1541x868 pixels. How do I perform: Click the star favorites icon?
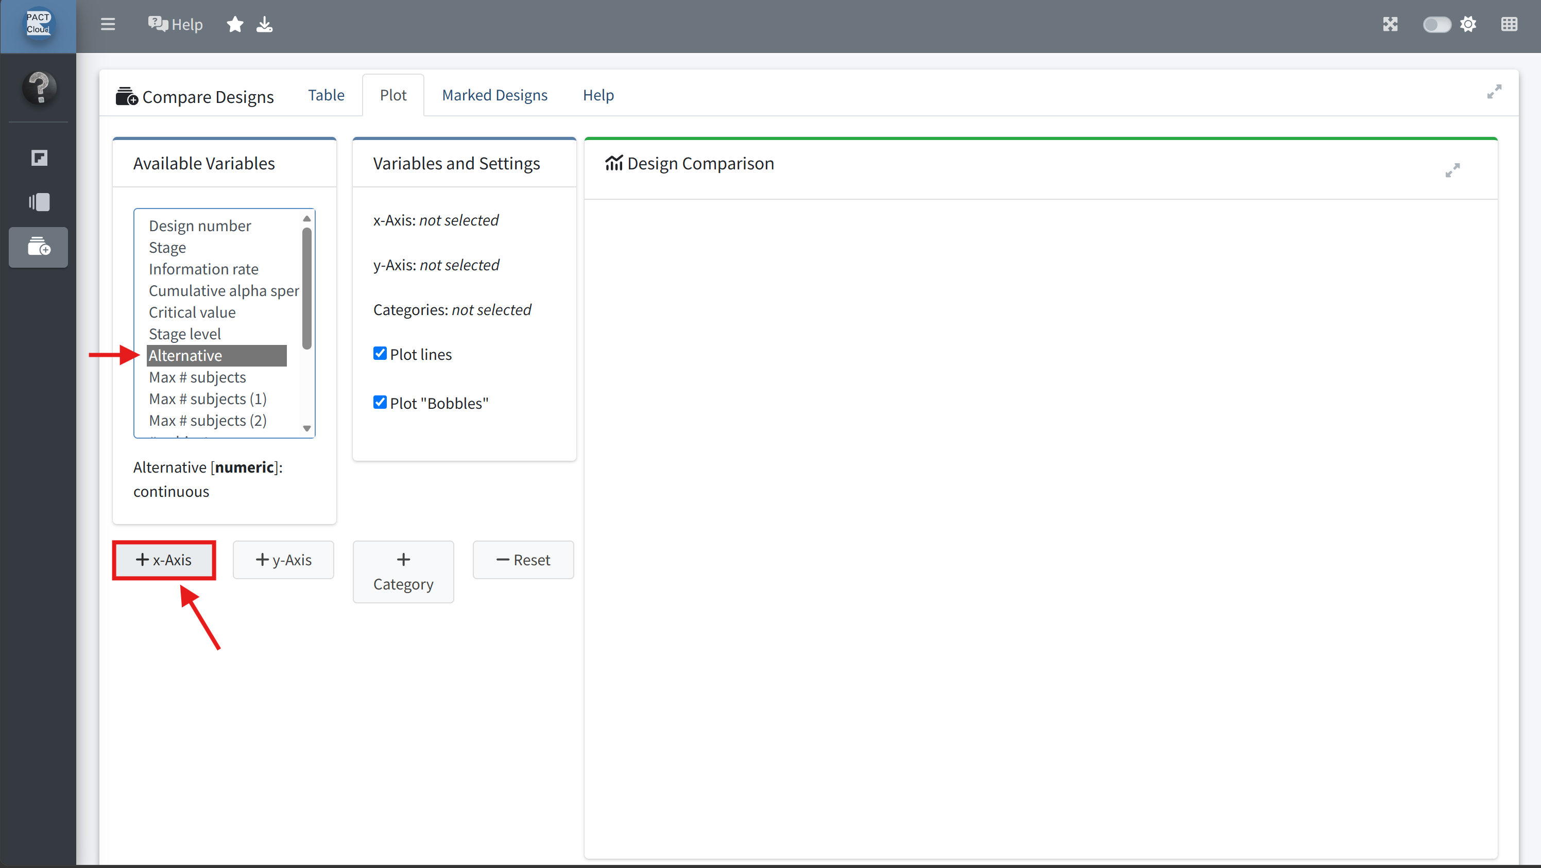(x=235, y=25)
